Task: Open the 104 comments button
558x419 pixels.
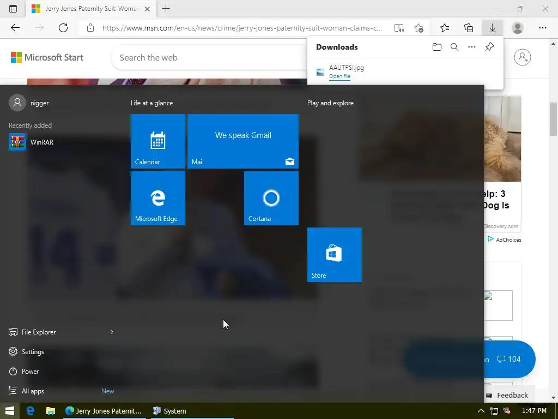Action: [509, 359]
